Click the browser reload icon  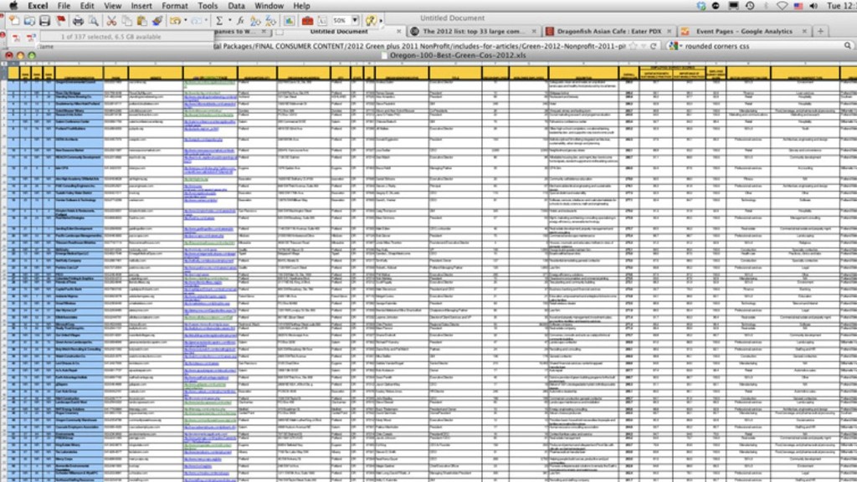(653, 46)
